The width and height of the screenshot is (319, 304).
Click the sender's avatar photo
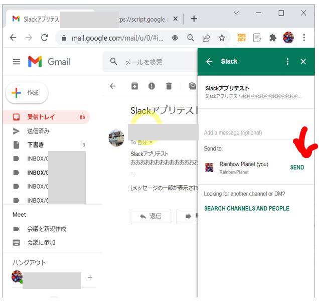coord(116,137)
